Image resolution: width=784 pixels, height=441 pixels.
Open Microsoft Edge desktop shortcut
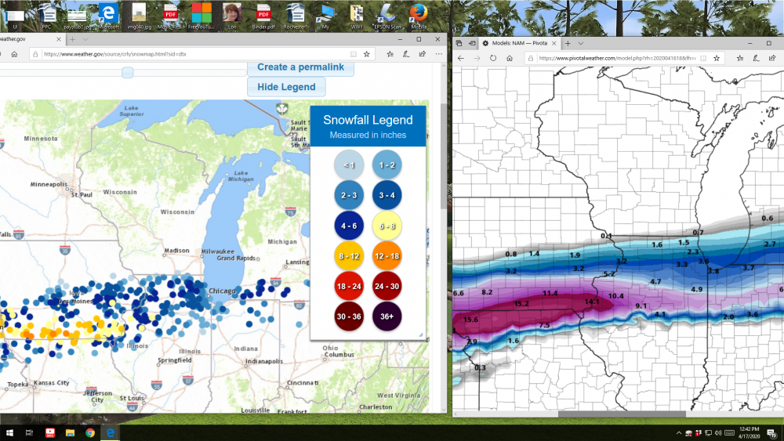point(108,16)
